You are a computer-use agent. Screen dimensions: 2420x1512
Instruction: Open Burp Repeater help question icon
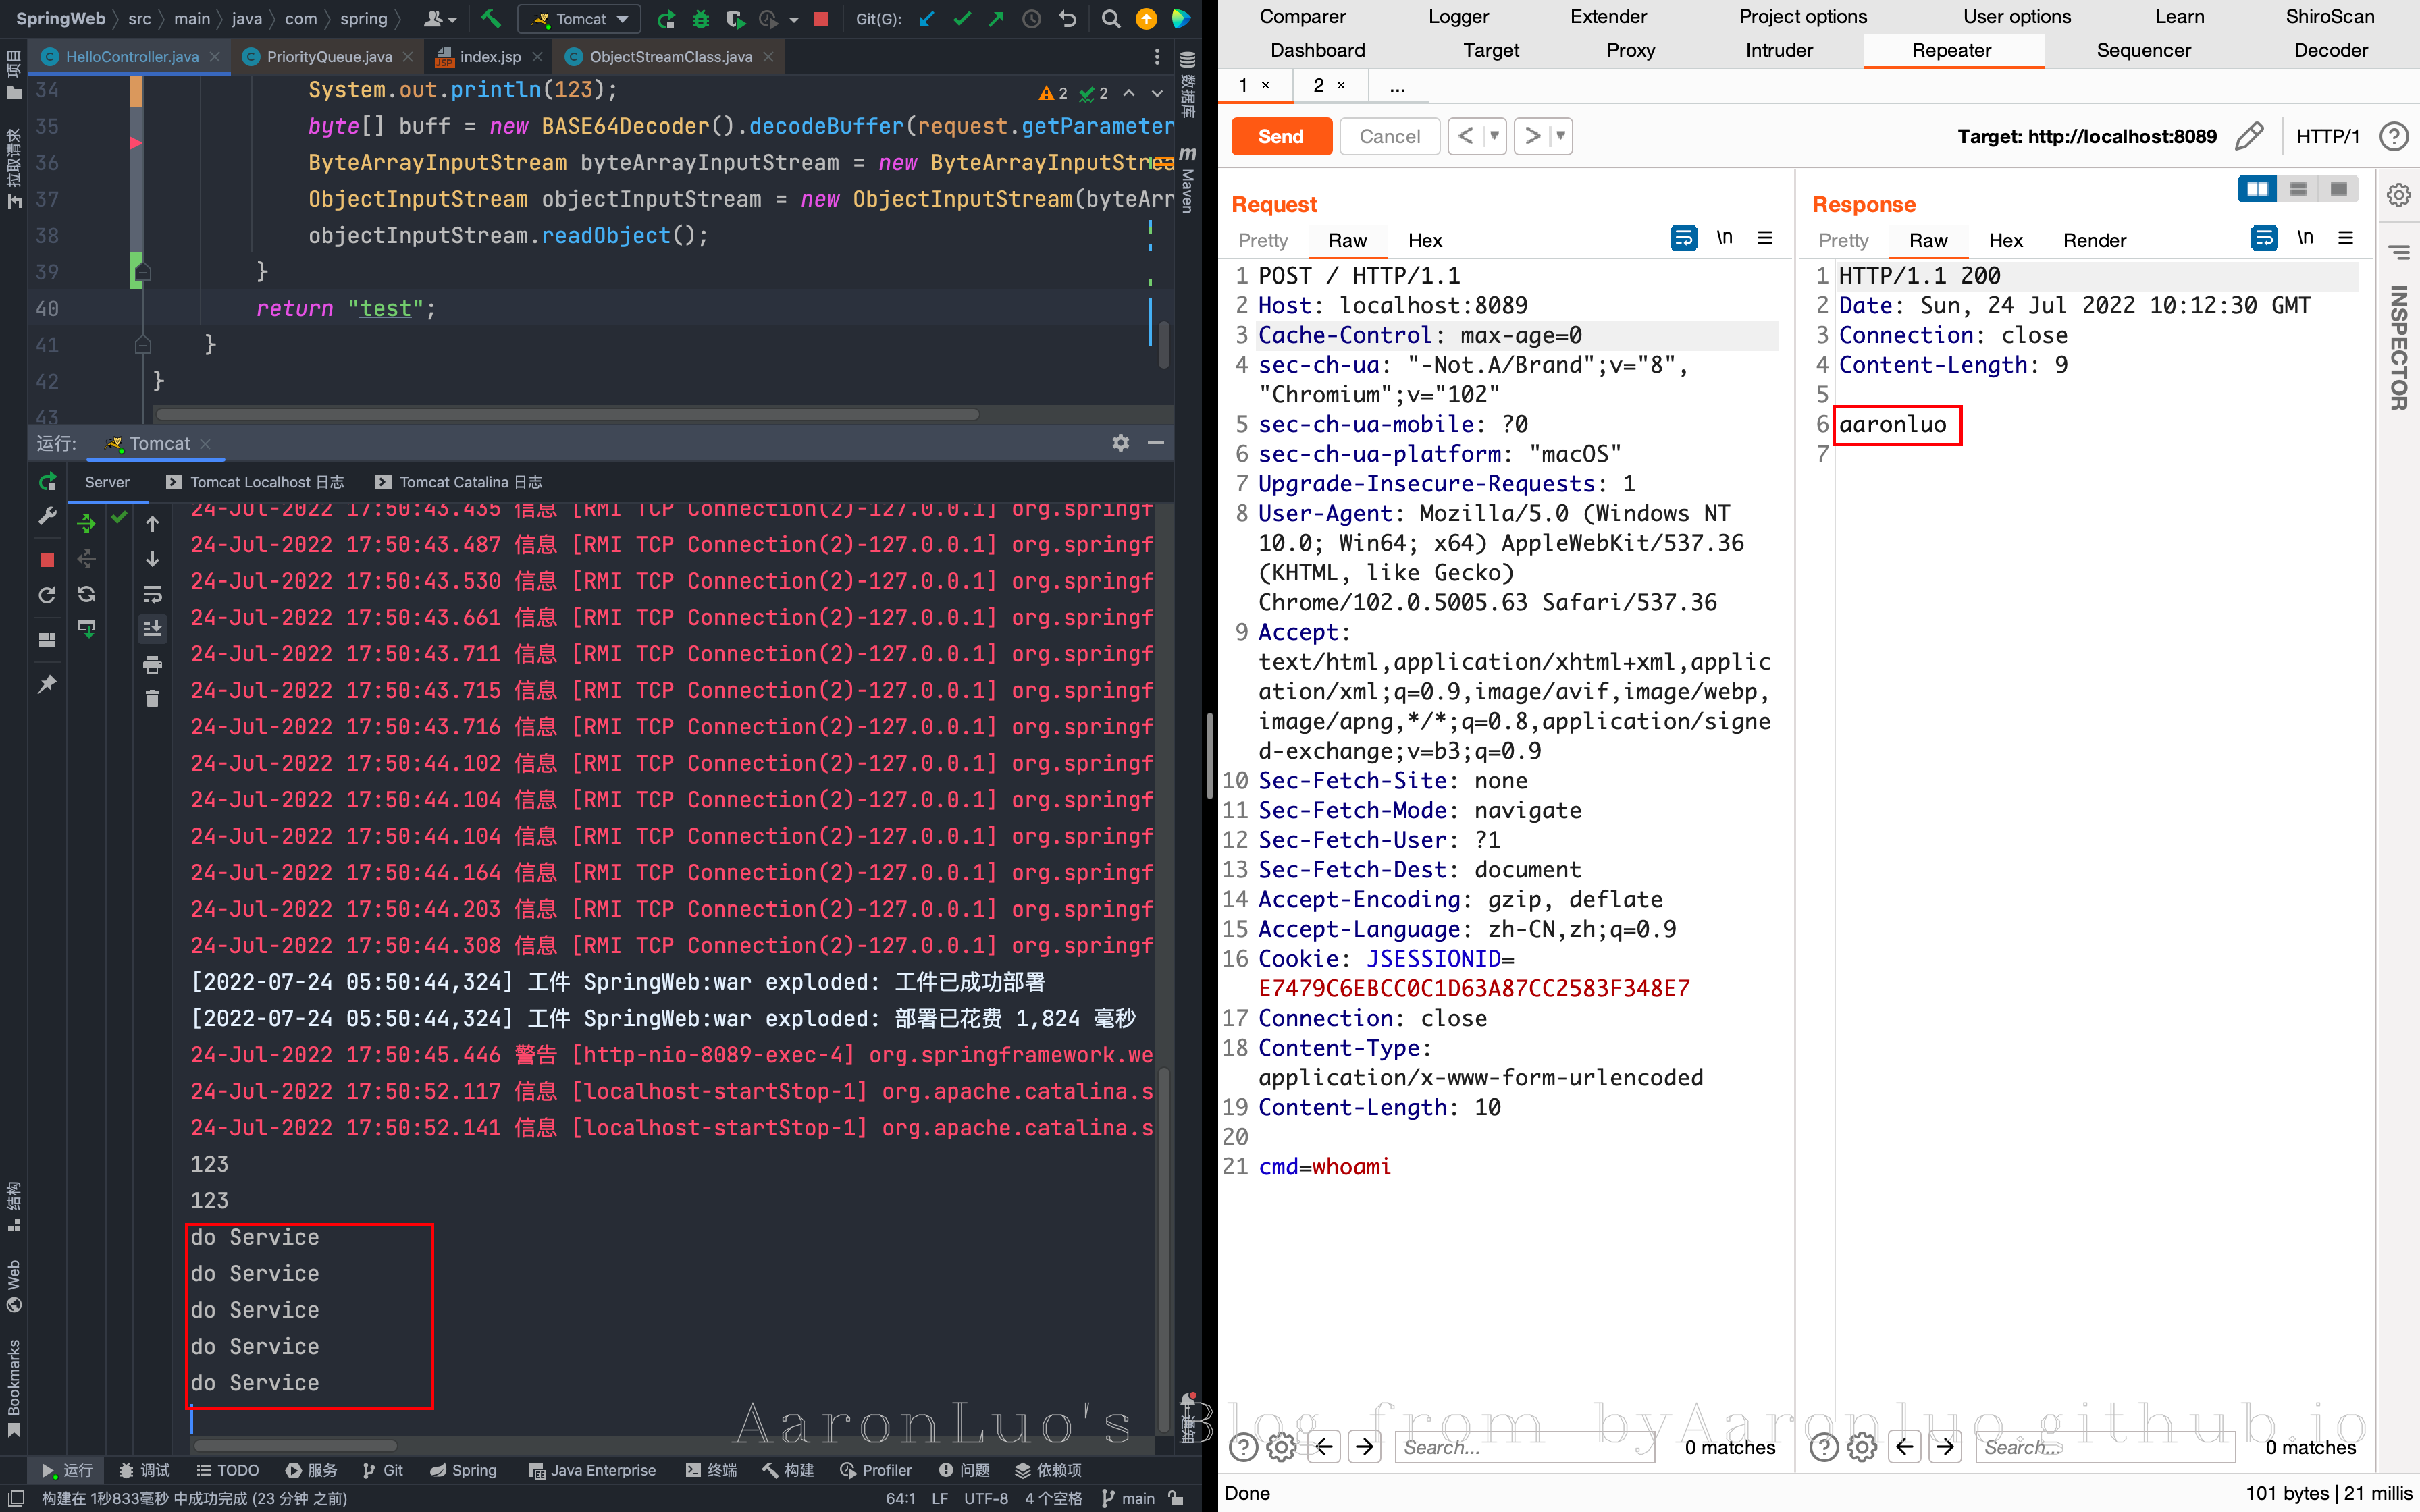2393,136
